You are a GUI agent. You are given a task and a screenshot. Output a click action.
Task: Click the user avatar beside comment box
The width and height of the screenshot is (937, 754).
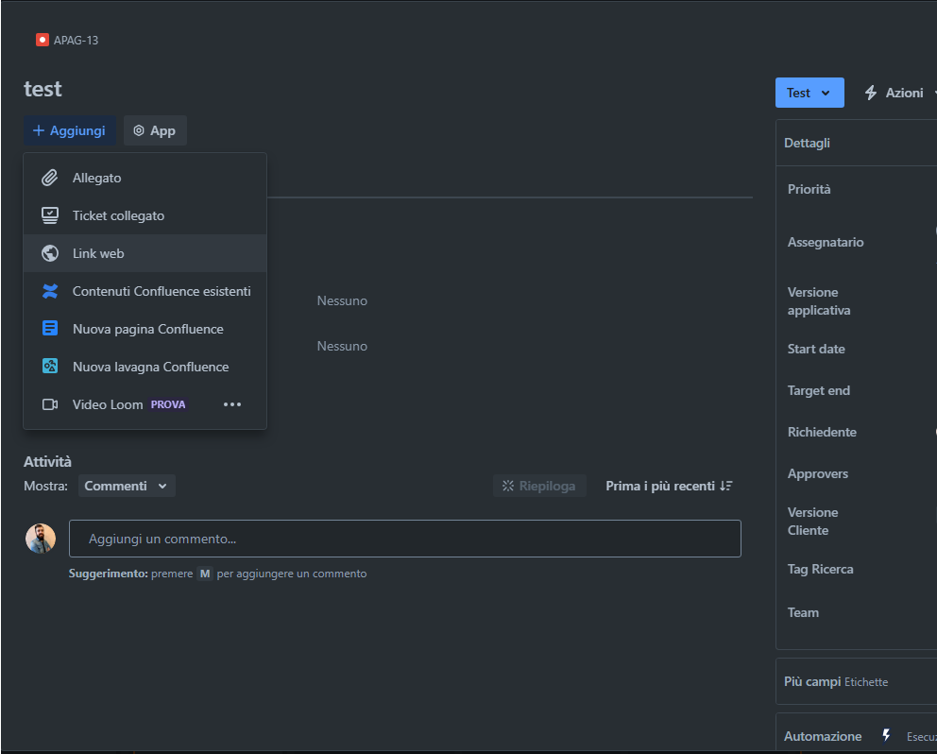coord(41,539)
